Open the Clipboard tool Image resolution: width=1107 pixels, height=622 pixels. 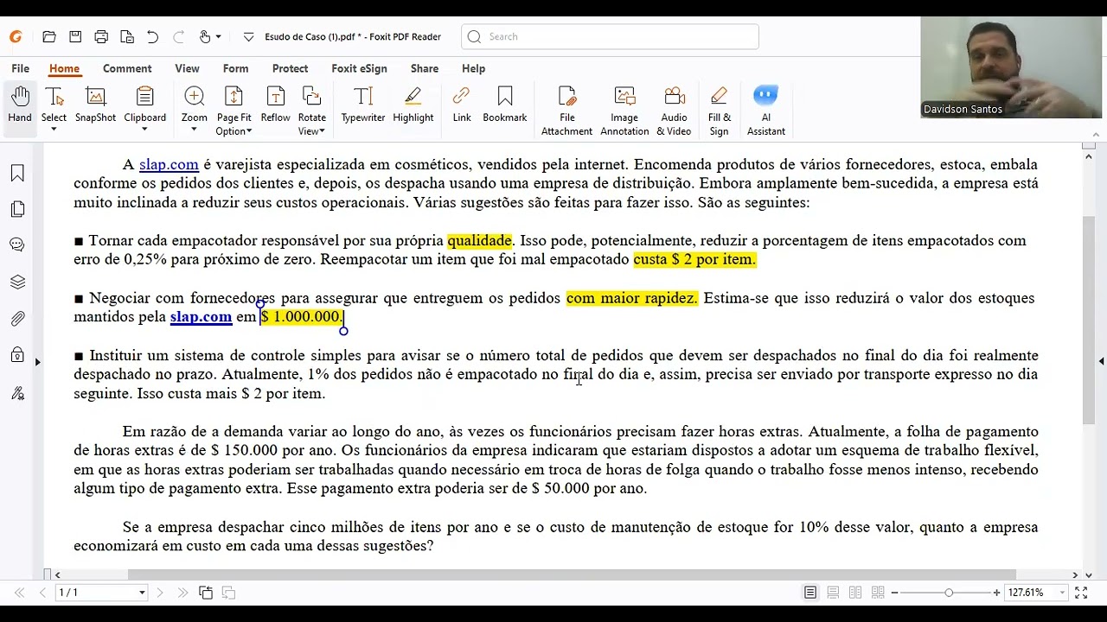tap(144, 104)
